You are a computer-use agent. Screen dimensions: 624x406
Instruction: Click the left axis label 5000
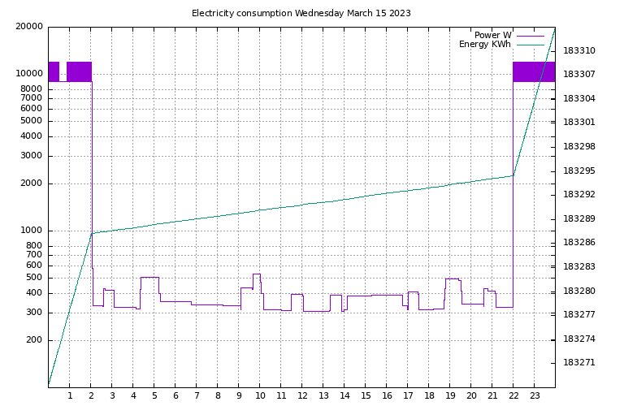pos(32,121)
